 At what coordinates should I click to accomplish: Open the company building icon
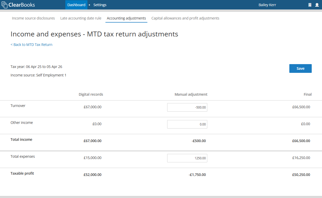coord(310,5)
